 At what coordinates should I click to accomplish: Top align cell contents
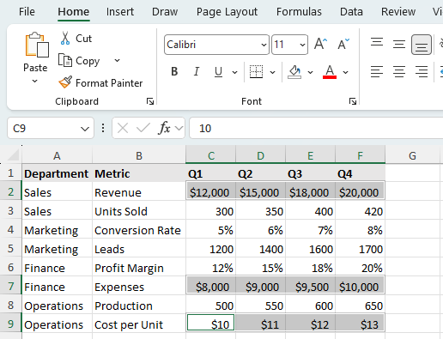pyautogui.click(x=377, y=42)
